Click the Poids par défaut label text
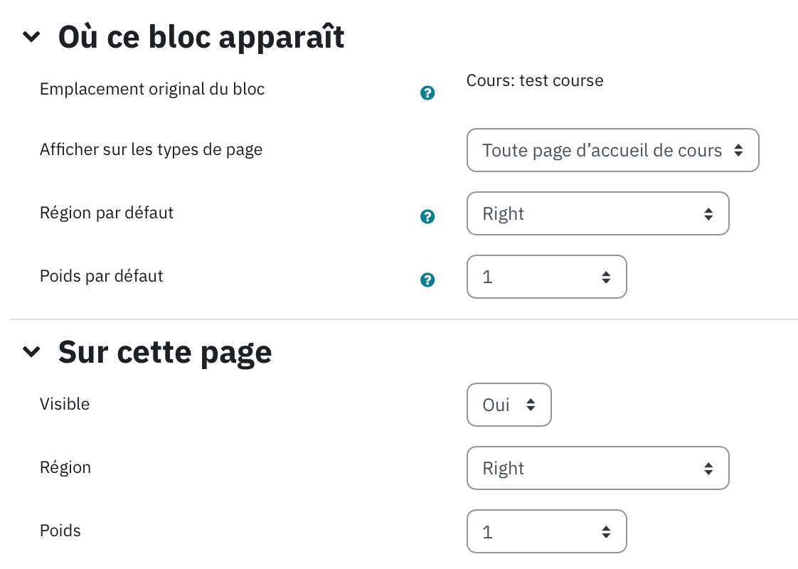This screenshot has height=569, width=798. pos(101,276)
